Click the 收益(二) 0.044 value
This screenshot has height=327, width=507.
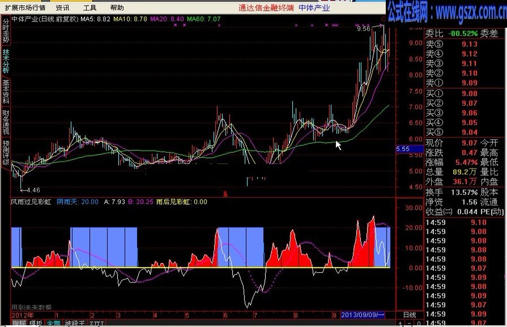pyautogui.click(x=467, y=212)
